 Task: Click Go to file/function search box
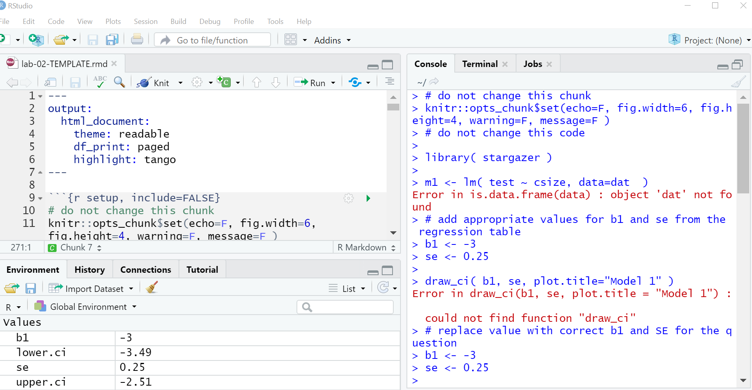pos(212,39)
